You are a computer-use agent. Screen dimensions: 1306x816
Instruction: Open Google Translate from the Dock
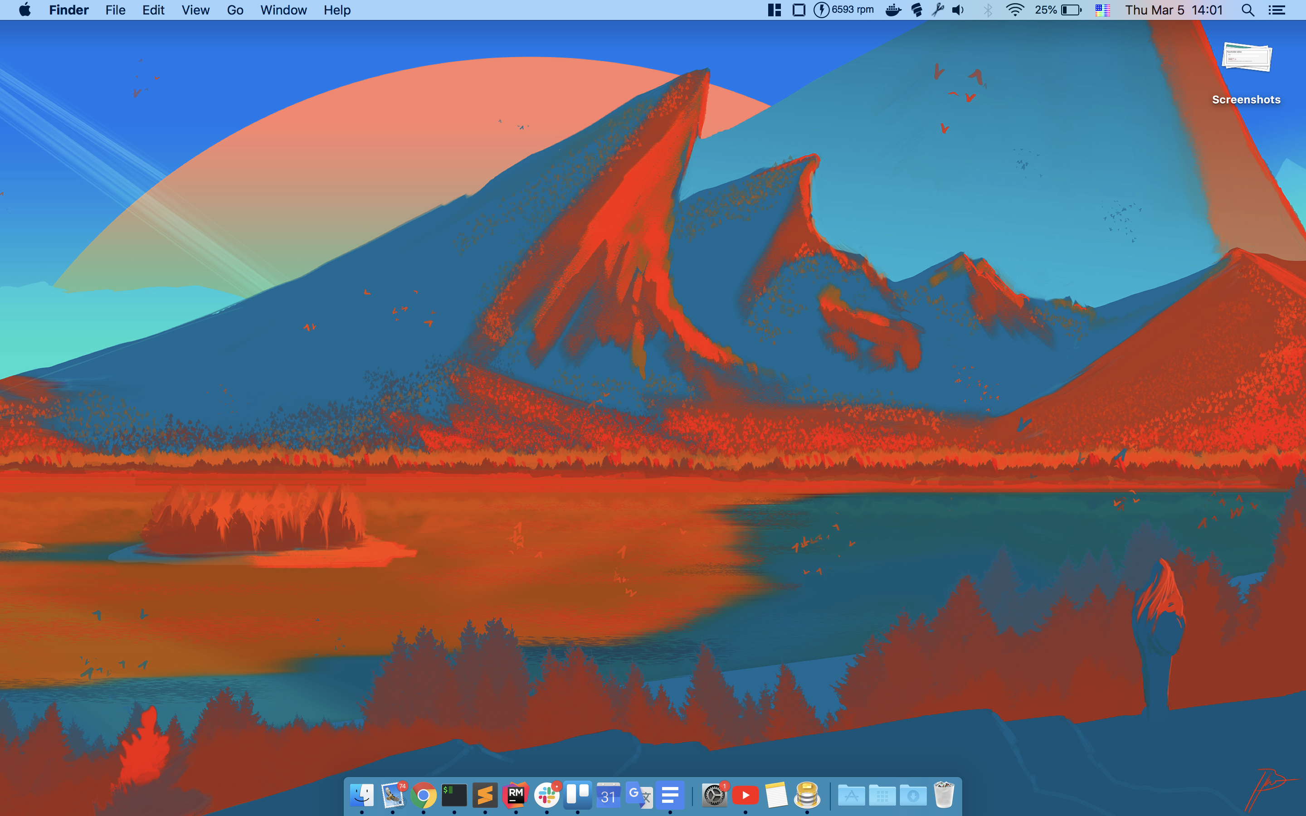pos(639,795)
